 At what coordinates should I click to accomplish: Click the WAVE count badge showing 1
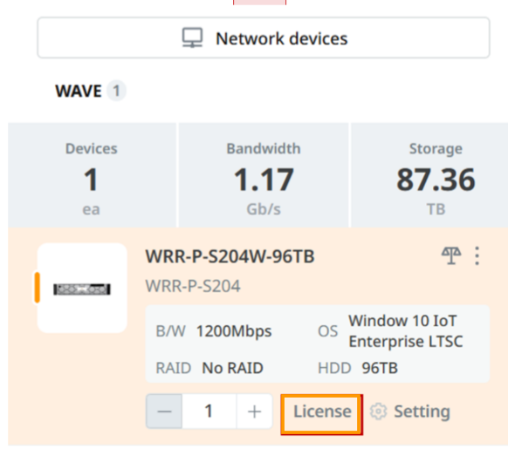[x=116, y=91]
